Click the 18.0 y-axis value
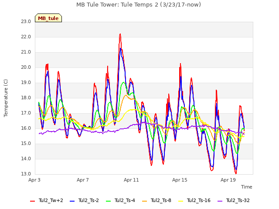The image size is (279, 209). [x=26, y=98]
